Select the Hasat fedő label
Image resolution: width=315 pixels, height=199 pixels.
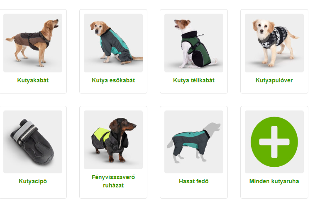(x=194, y=181)
